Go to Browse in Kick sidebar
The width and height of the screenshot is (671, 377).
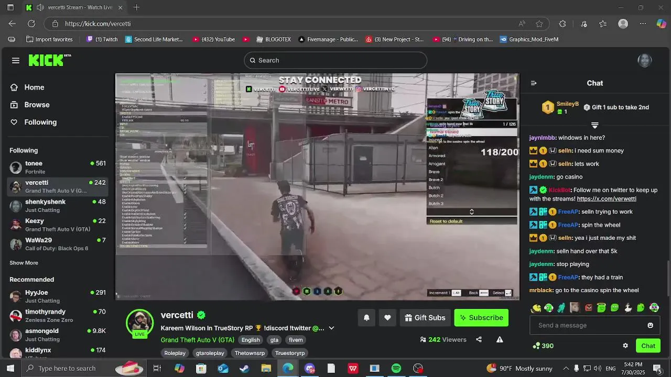37,105
